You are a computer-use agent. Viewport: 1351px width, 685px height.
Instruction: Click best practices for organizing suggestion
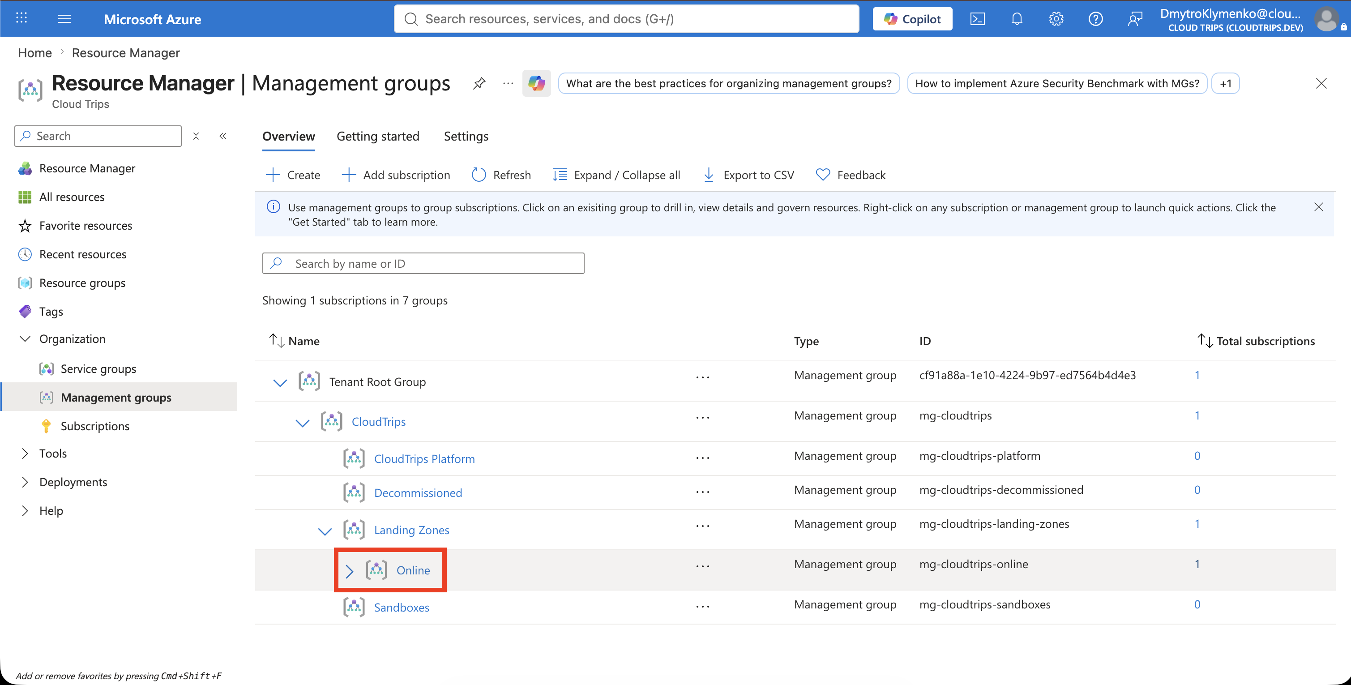728,83
